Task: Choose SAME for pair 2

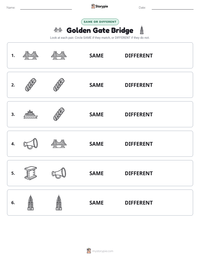Action: click(96, 85)
